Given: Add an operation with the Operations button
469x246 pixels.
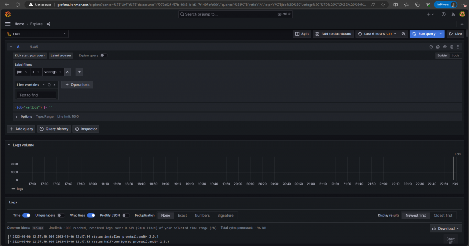Looking at the screenshot, I should [77, 85].
